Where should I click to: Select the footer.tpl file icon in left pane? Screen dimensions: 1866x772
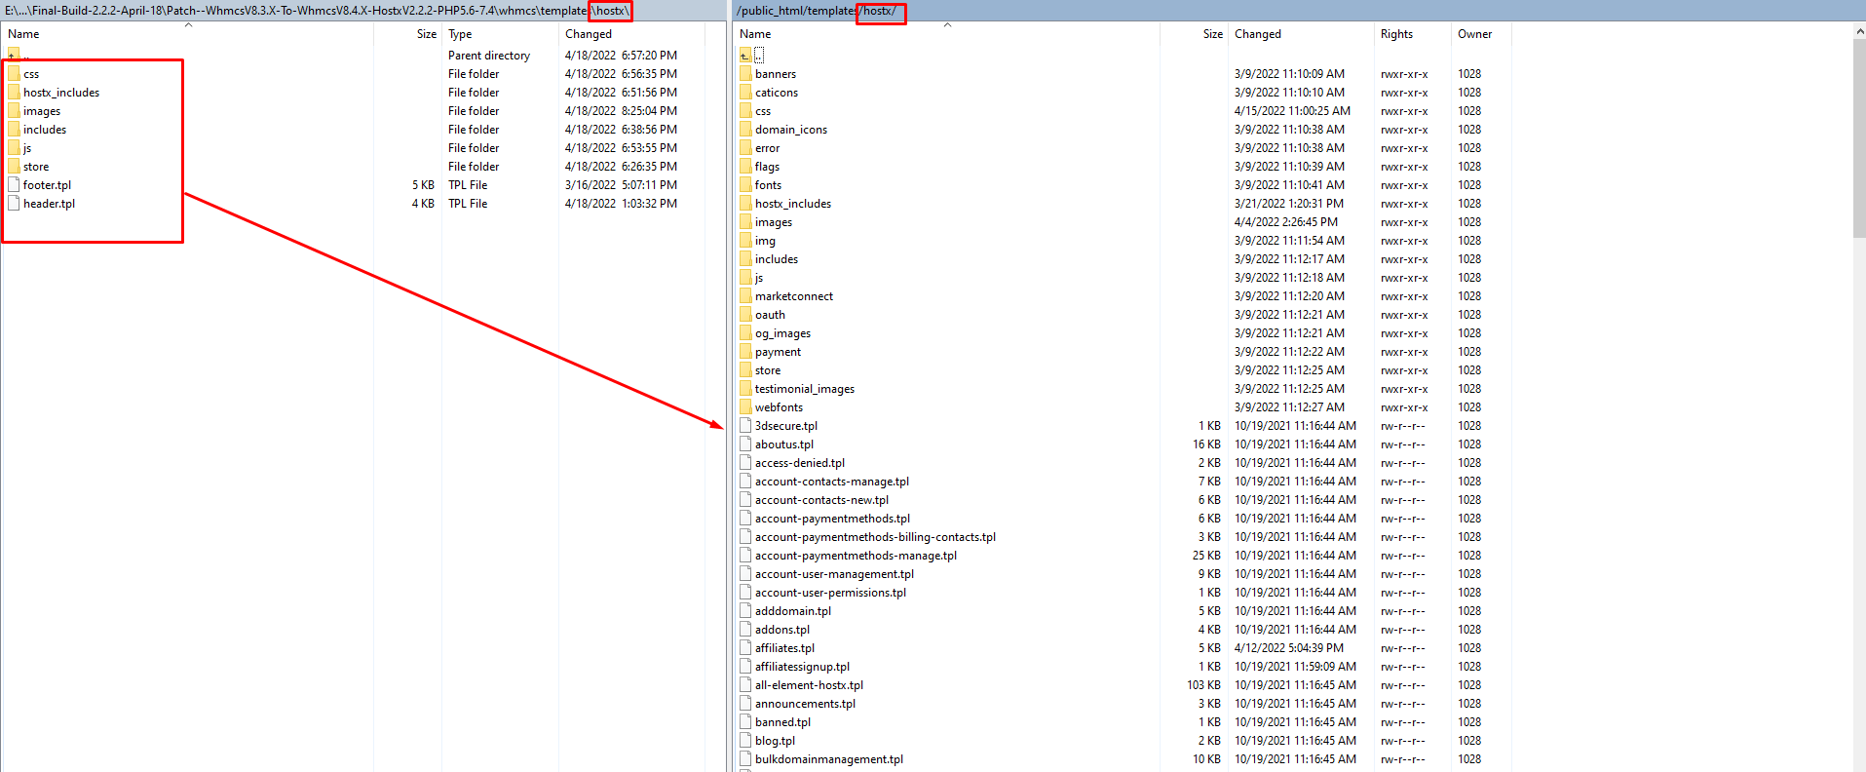pos(14,185)
